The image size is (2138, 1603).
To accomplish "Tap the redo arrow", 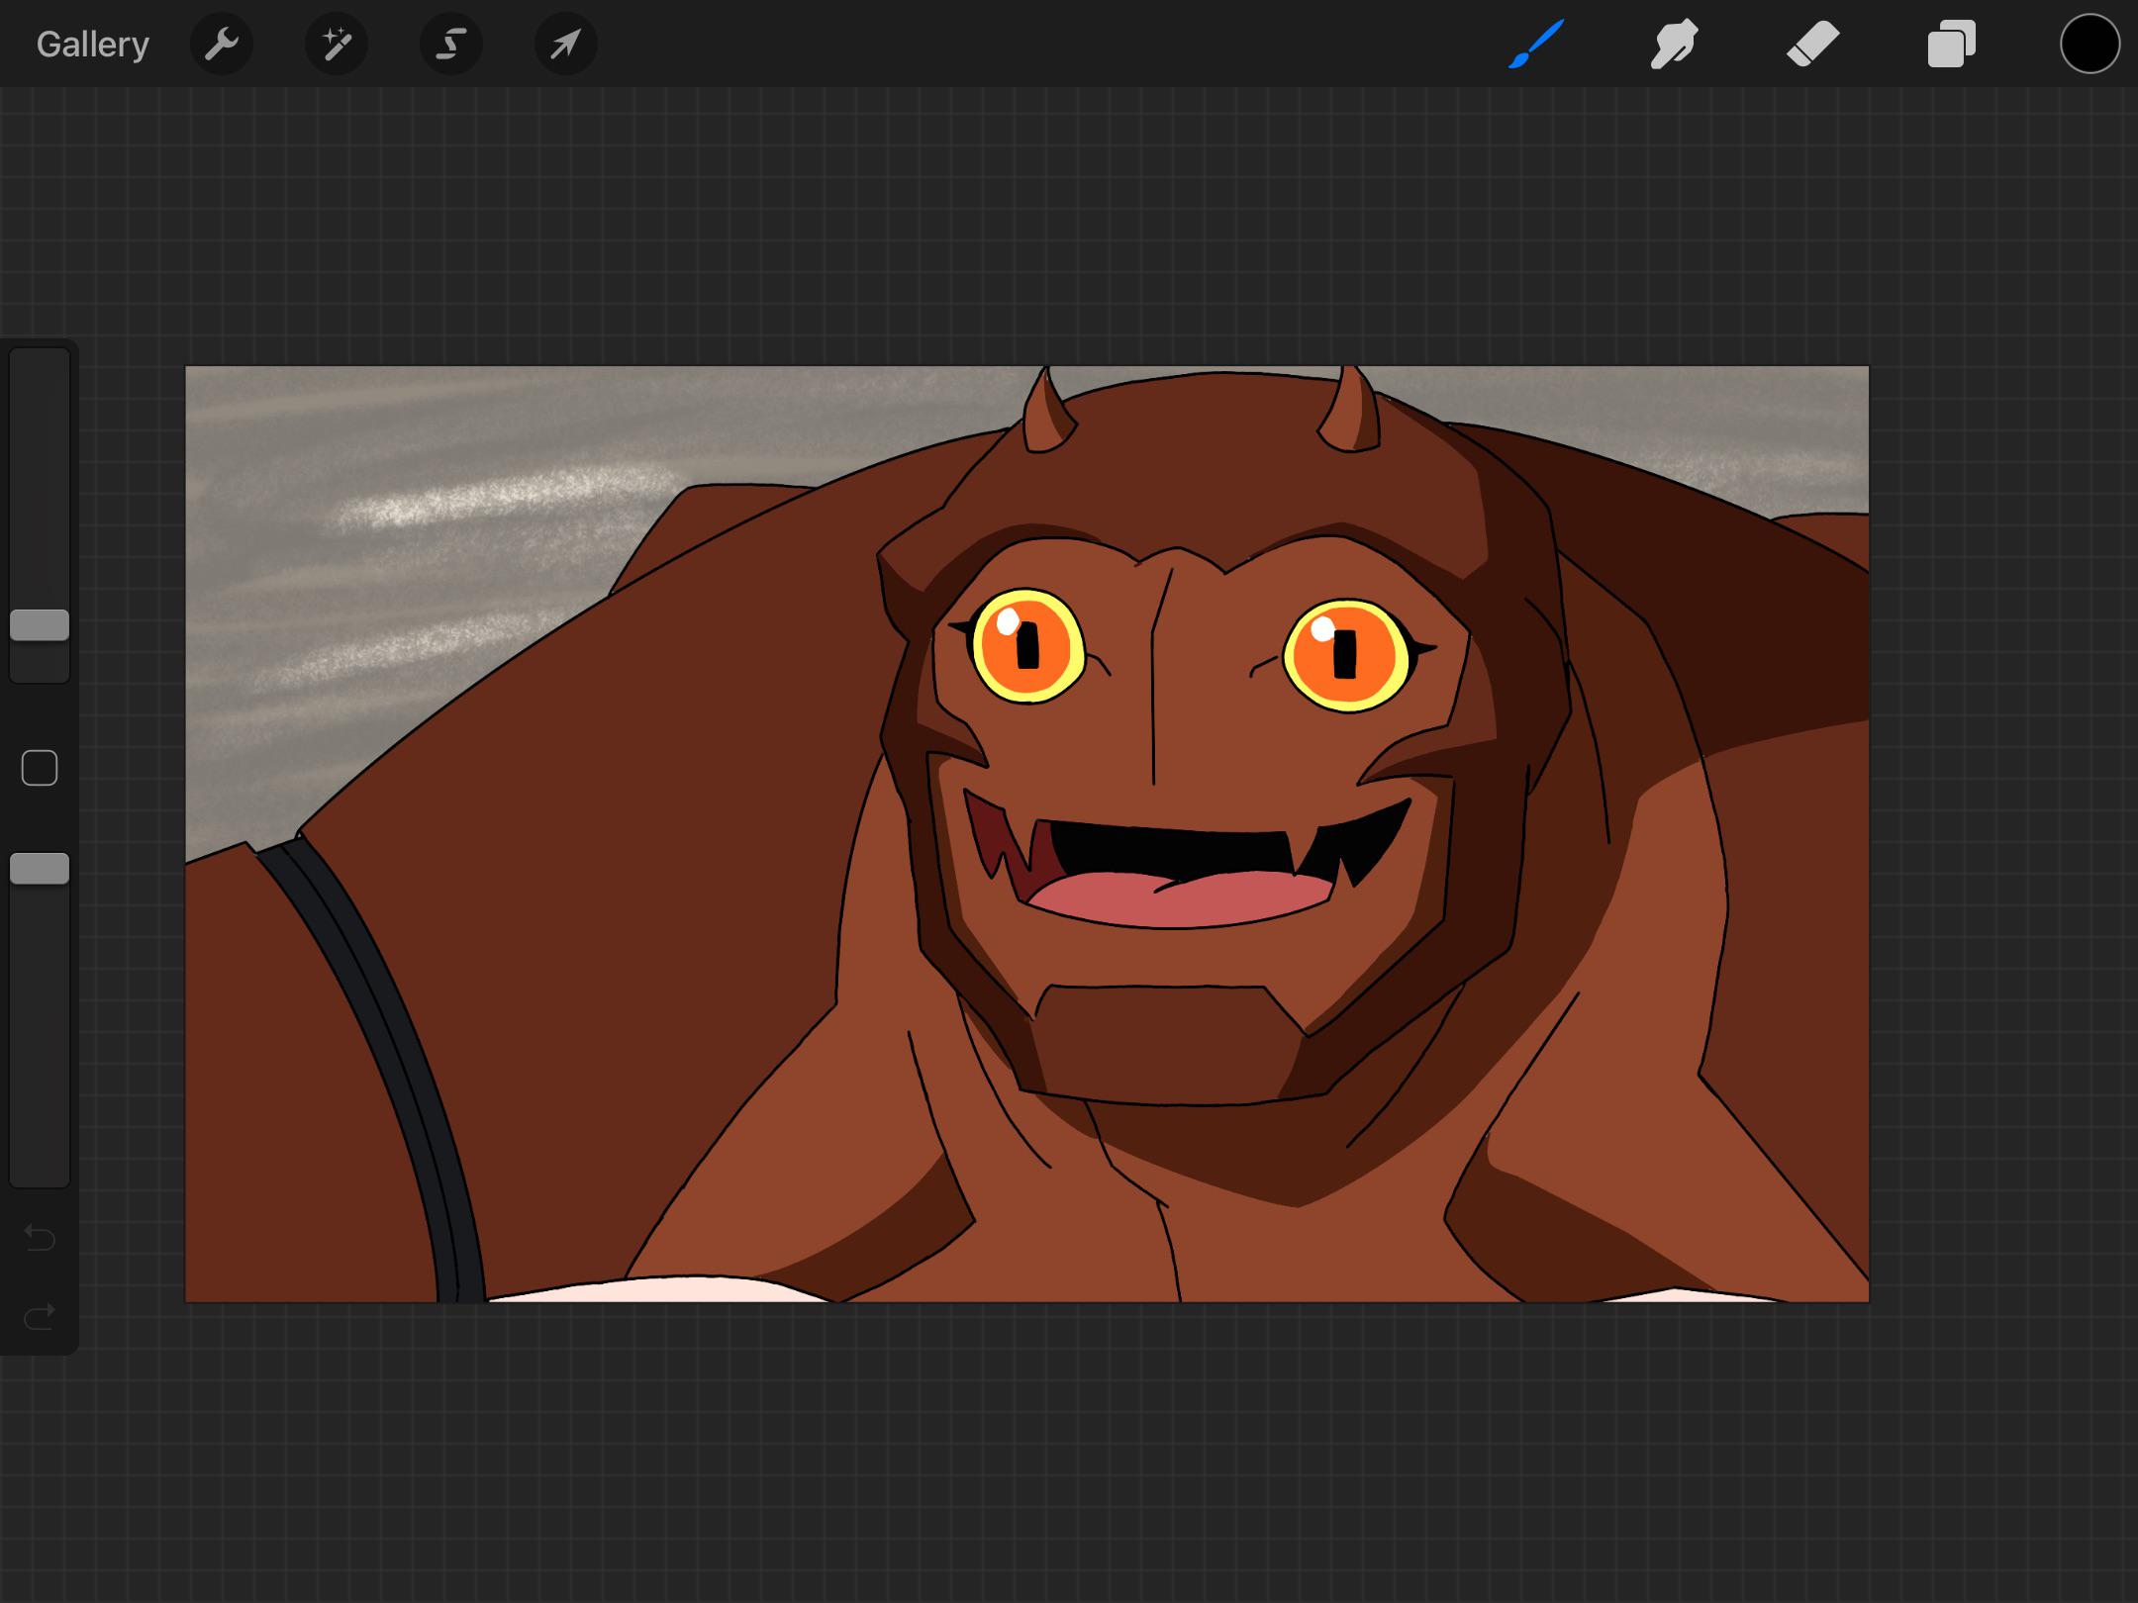I will coord(40,1317).
